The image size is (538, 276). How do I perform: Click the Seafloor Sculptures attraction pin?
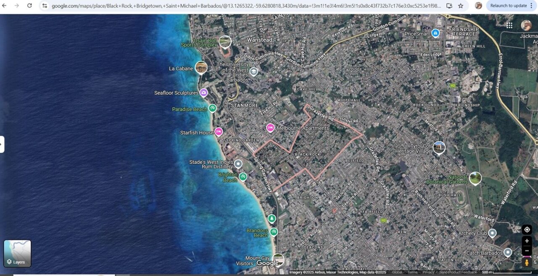(x=203, y=92)
